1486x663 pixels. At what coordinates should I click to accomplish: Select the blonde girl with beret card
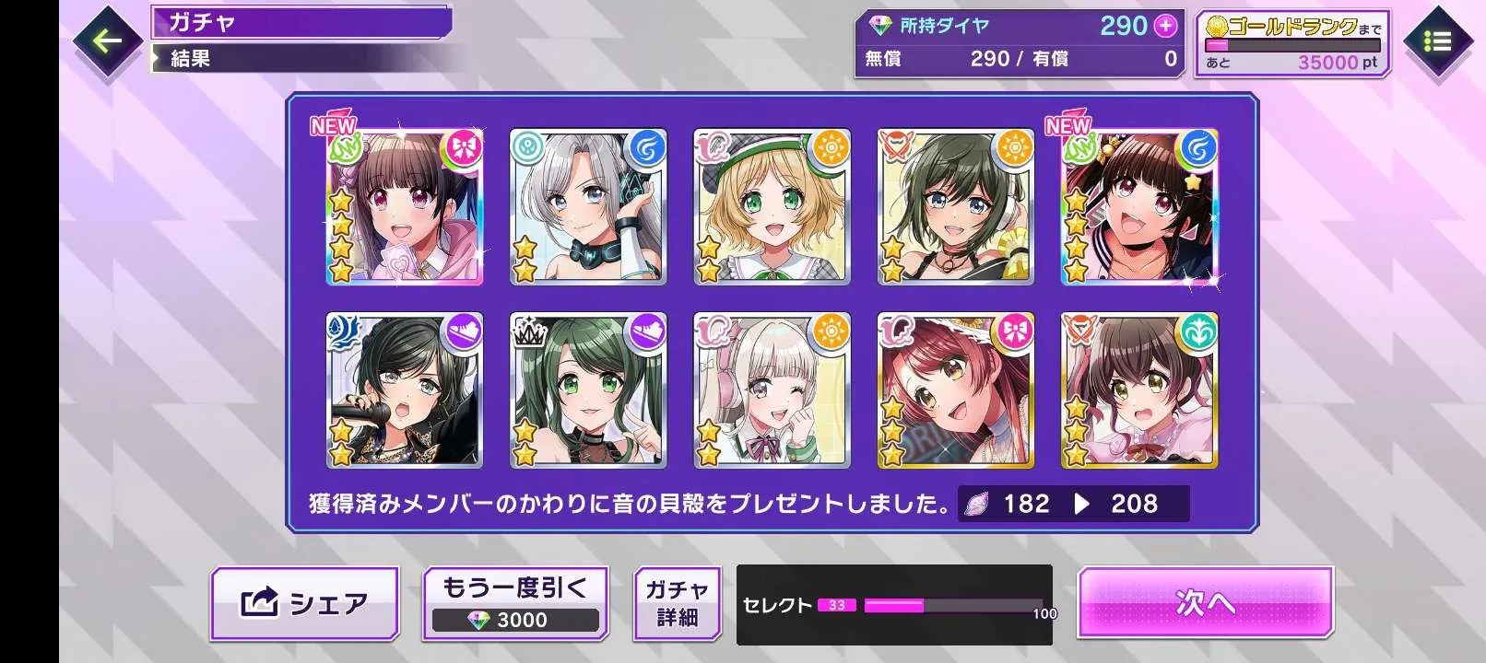click(x=772, y=206)
